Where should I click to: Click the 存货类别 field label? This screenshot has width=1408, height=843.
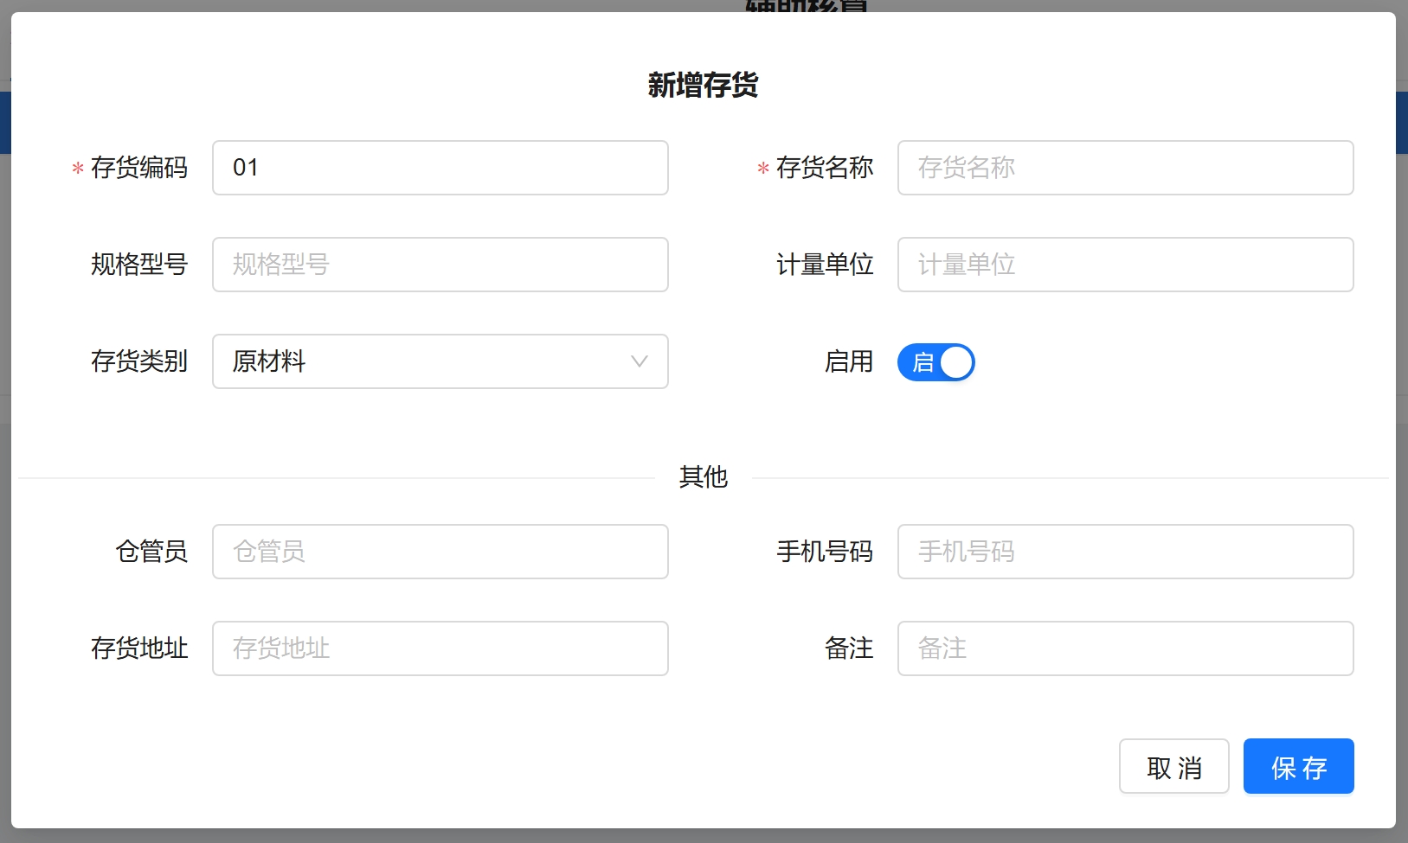138,361
